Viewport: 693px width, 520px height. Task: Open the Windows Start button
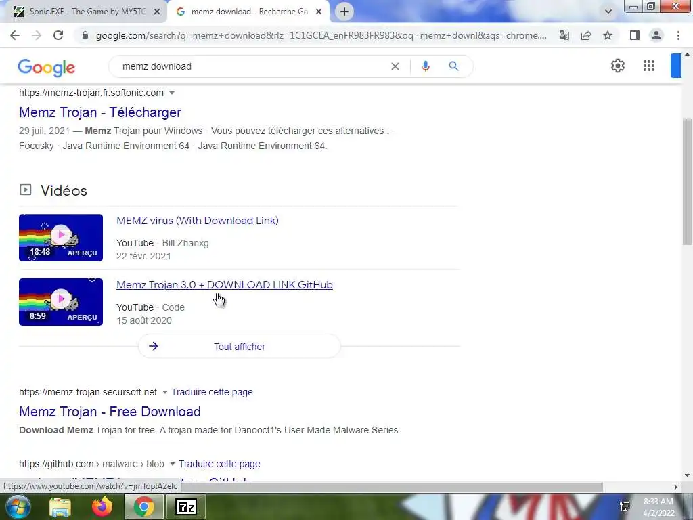coord(17,506)
